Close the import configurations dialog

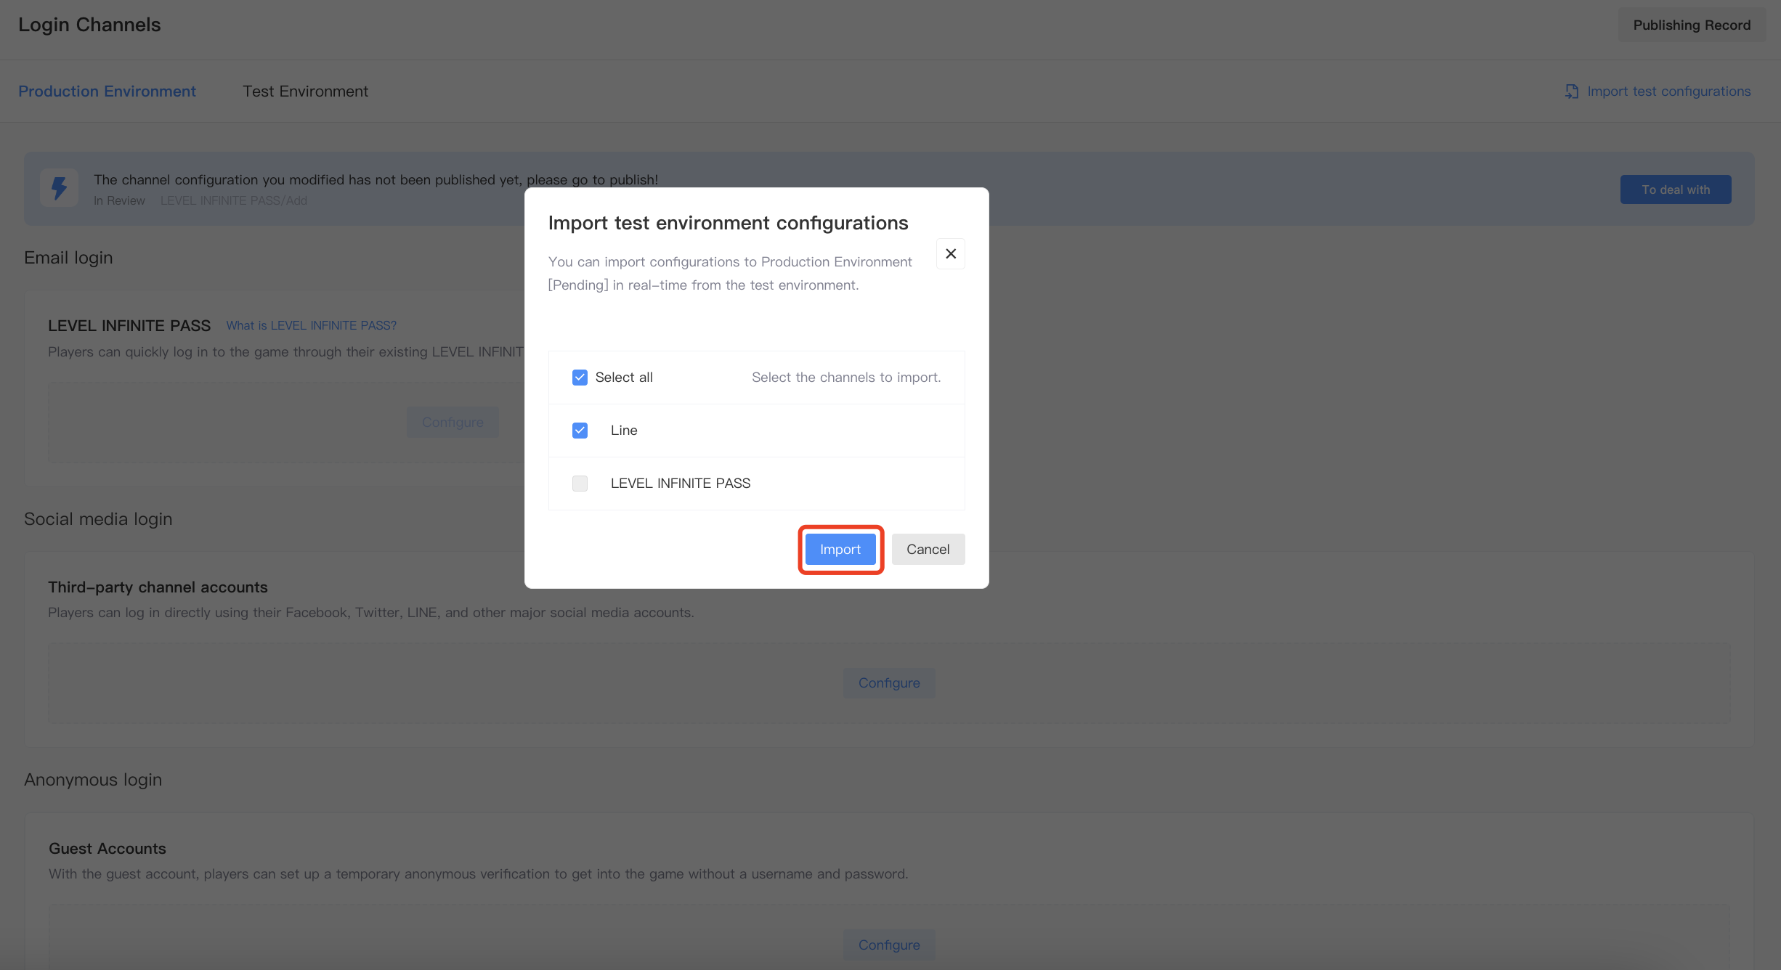pos(951,252)
